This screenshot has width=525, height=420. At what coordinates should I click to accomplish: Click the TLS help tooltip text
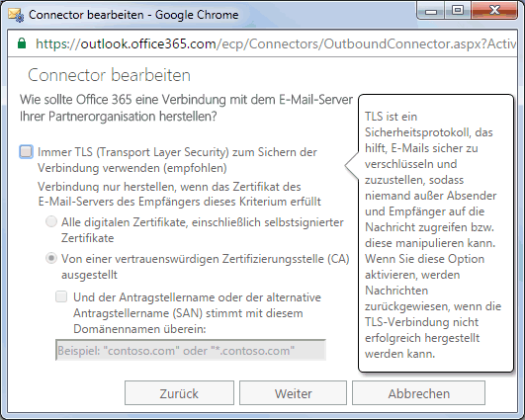[433, 235]
